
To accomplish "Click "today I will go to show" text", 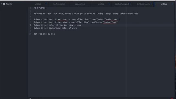I will point(78,14).
